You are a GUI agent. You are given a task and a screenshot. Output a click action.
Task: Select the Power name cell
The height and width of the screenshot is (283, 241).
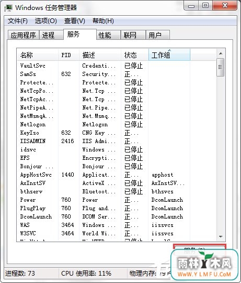tap(28, 200)
